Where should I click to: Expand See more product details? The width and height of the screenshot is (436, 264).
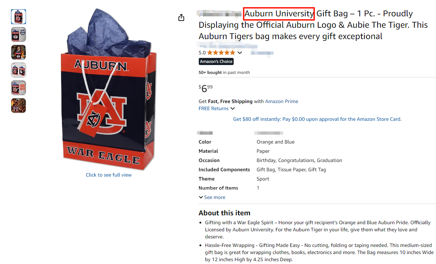tap(212, 197)
